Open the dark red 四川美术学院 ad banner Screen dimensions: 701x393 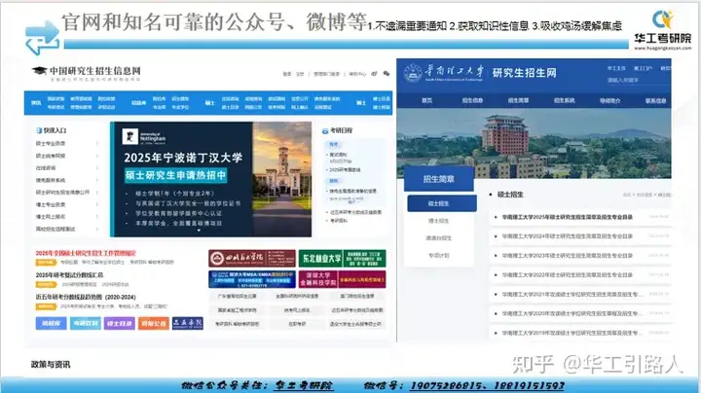pos(252,258)
